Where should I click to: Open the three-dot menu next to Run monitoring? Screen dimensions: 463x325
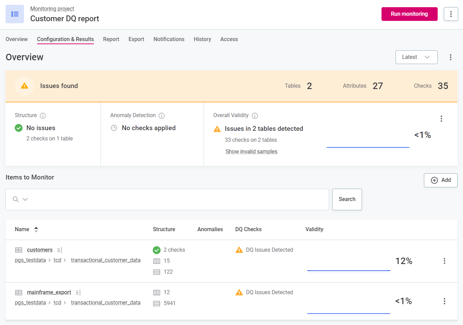(x=451, y=14)
